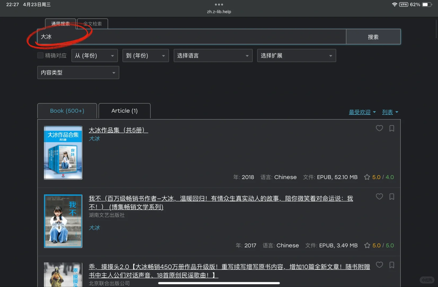The width and height of the screenshot is (438, 287).
Task: Open the 乖，摸摸头2.0 title link
Action: (229, 271)
